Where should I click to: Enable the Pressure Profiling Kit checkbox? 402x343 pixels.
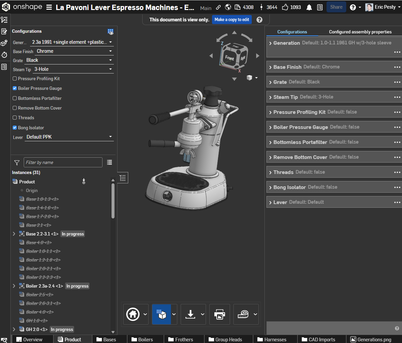15,79
